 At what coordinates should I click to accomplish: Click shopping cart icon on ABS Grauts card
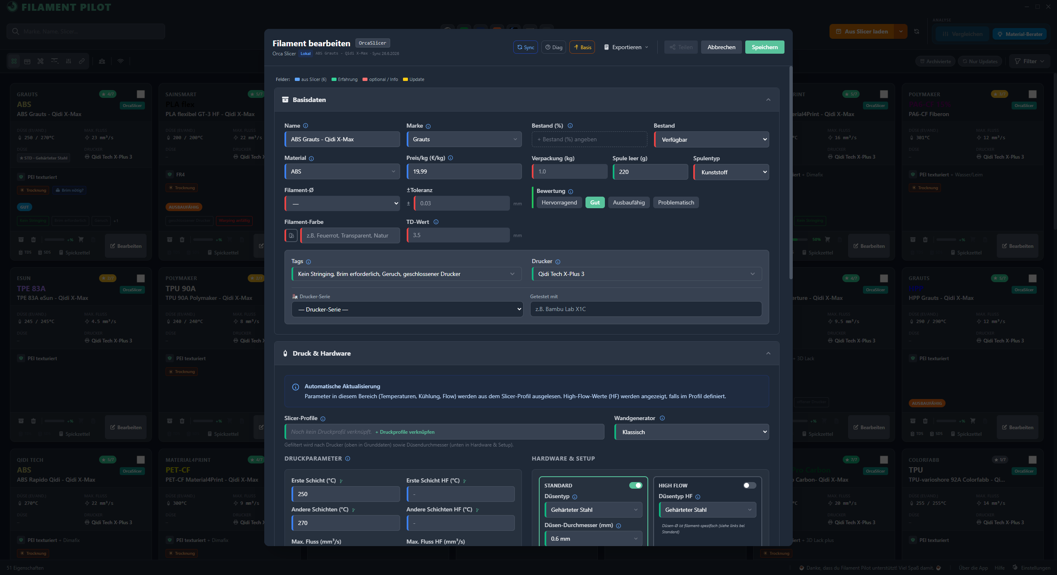[x=81, y=240]
